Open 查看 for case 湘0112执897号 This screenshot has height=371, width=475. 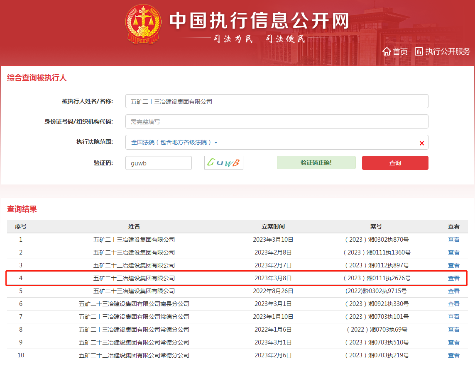[454, 265]
